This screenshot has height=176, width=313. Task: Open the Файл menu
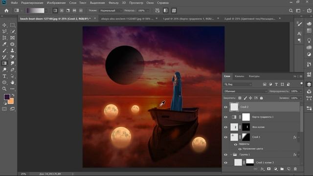coord(14,3)
